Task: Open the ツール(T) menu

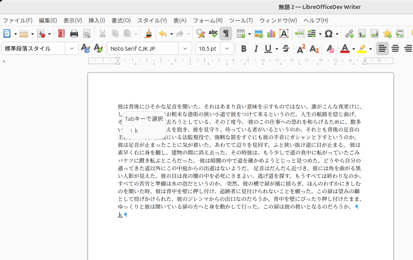Action: [241, 20]
